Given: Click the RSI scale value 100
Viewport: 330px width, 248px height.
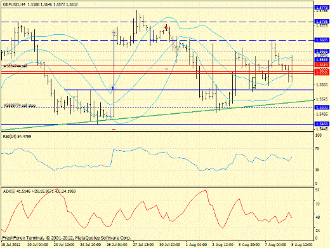Looking at the screenshot, I should click(x=318, y=135).
